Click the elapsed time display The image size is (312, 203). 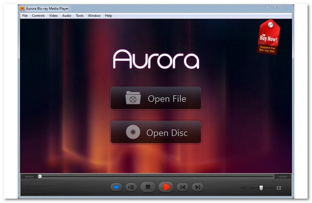(29, 177)
